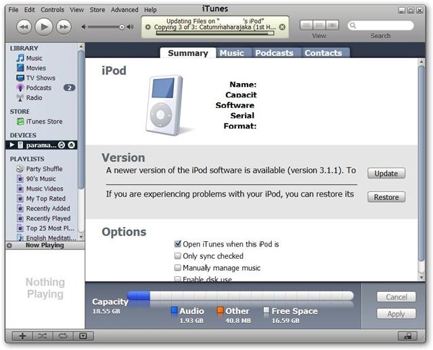Expand the iPod device disclosure triangle
Viewport: 433px width, 350px height.
pos(12,145)
